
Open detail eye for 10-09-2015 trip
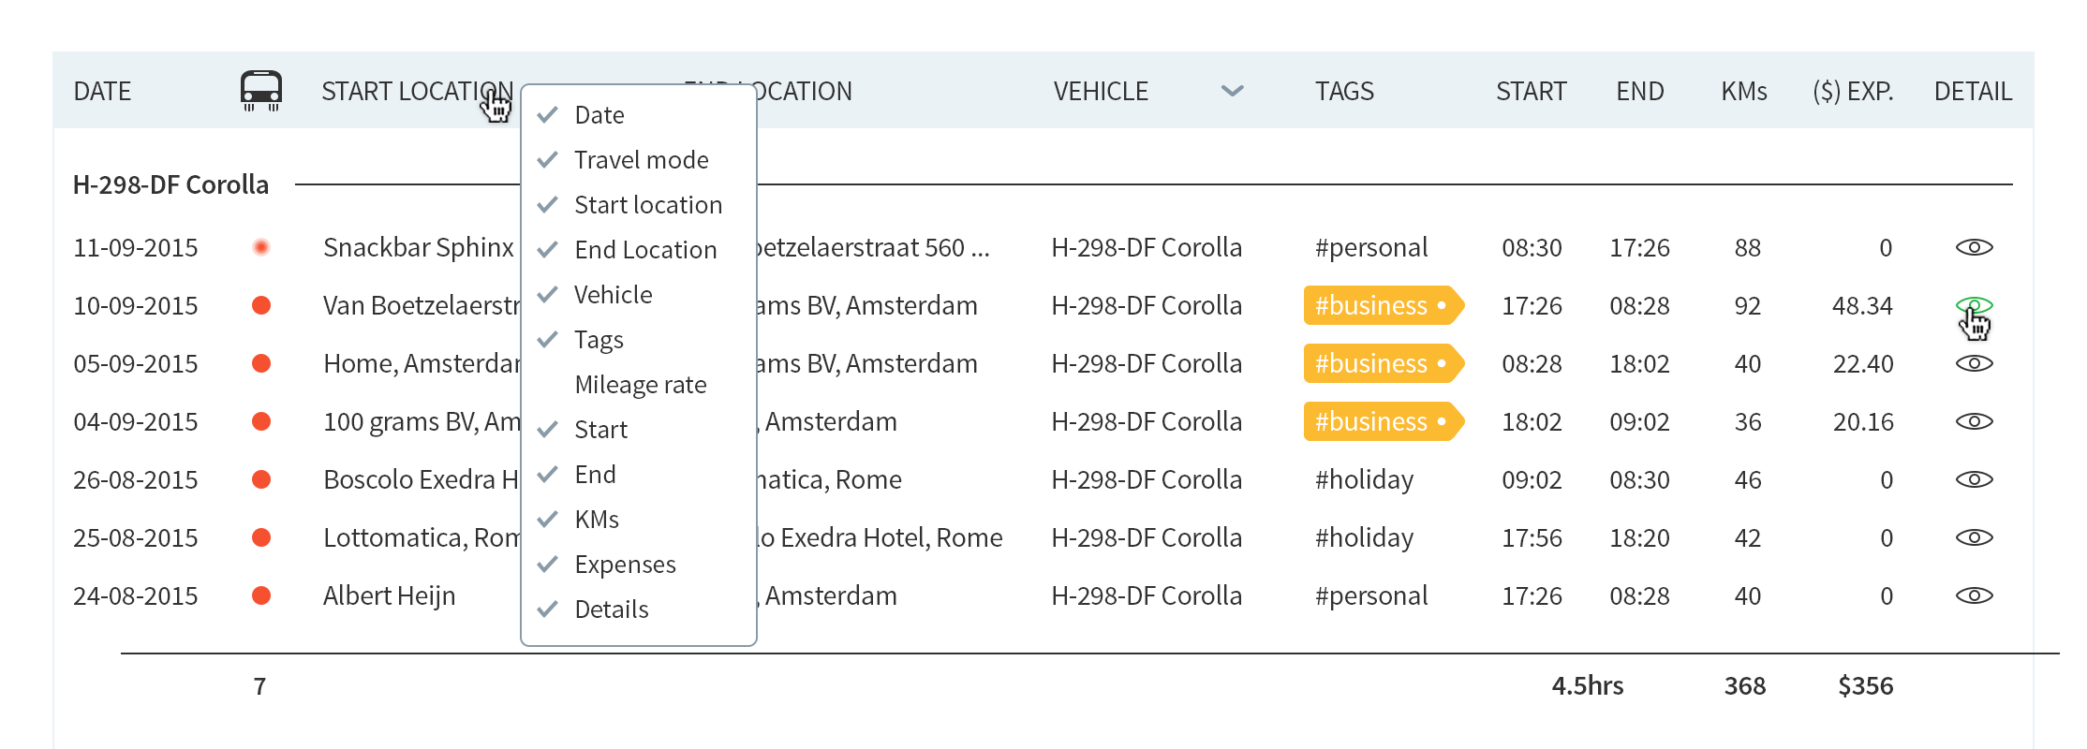1974,305
